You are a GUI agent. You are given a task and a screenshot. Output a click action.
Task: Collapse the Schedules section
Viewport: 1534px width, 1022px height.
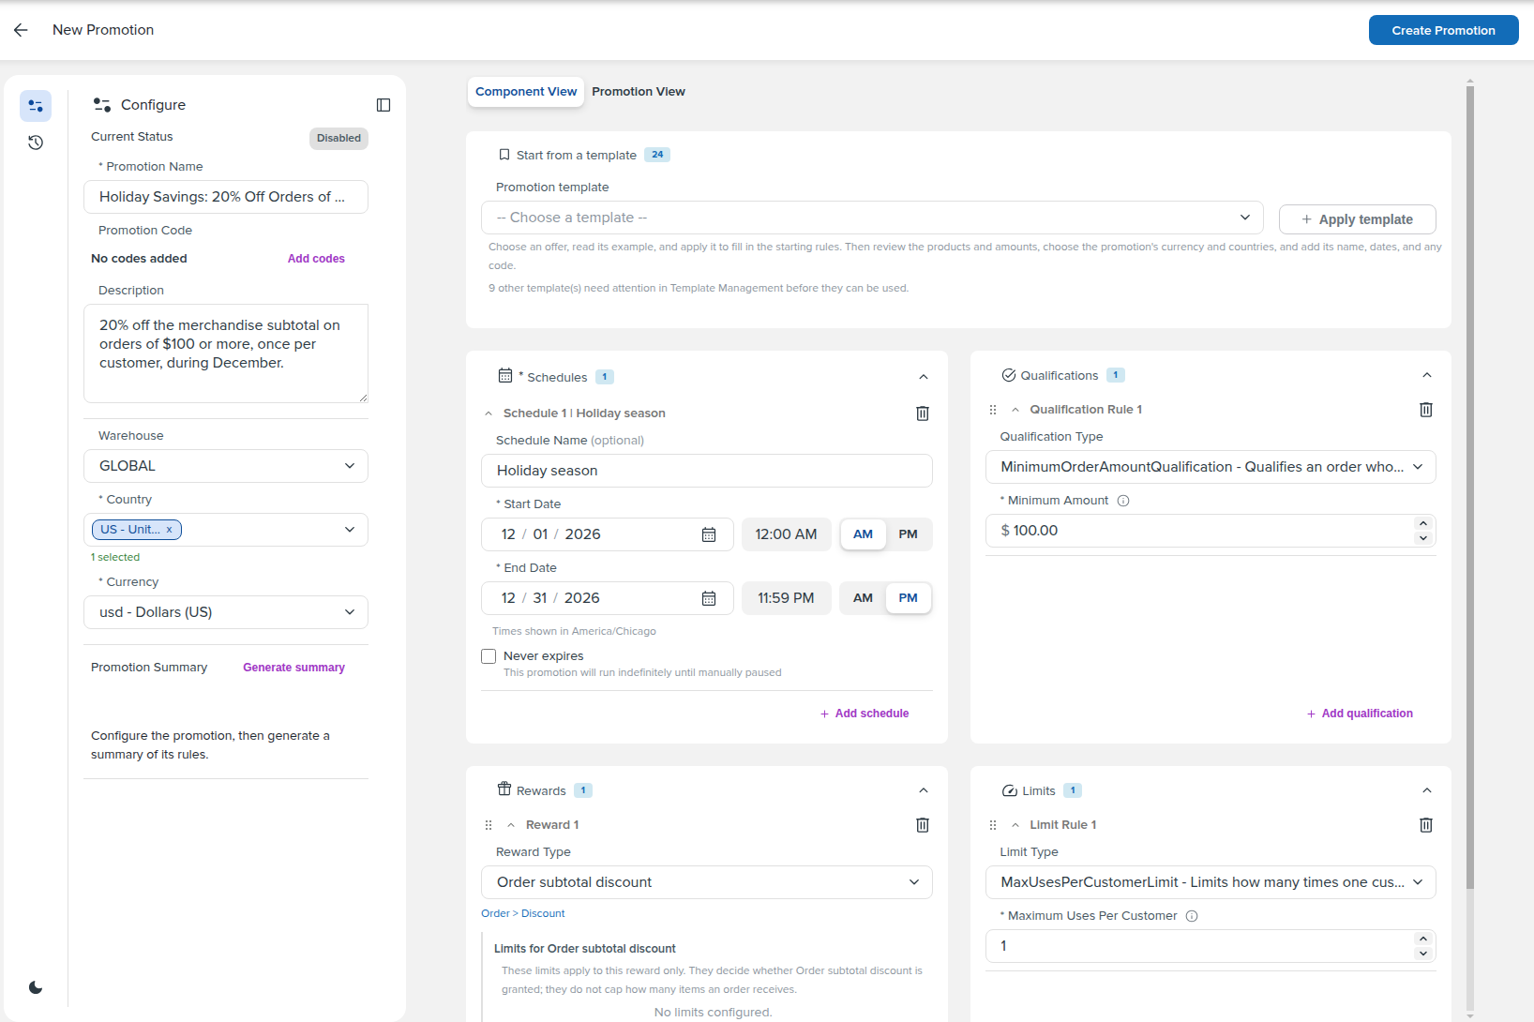[x=924, y=377]
